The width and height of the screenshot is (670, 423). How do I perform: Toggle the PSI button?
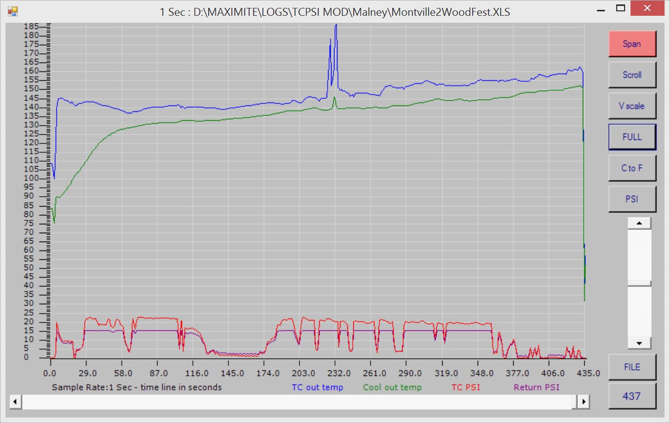coord(632,199)
